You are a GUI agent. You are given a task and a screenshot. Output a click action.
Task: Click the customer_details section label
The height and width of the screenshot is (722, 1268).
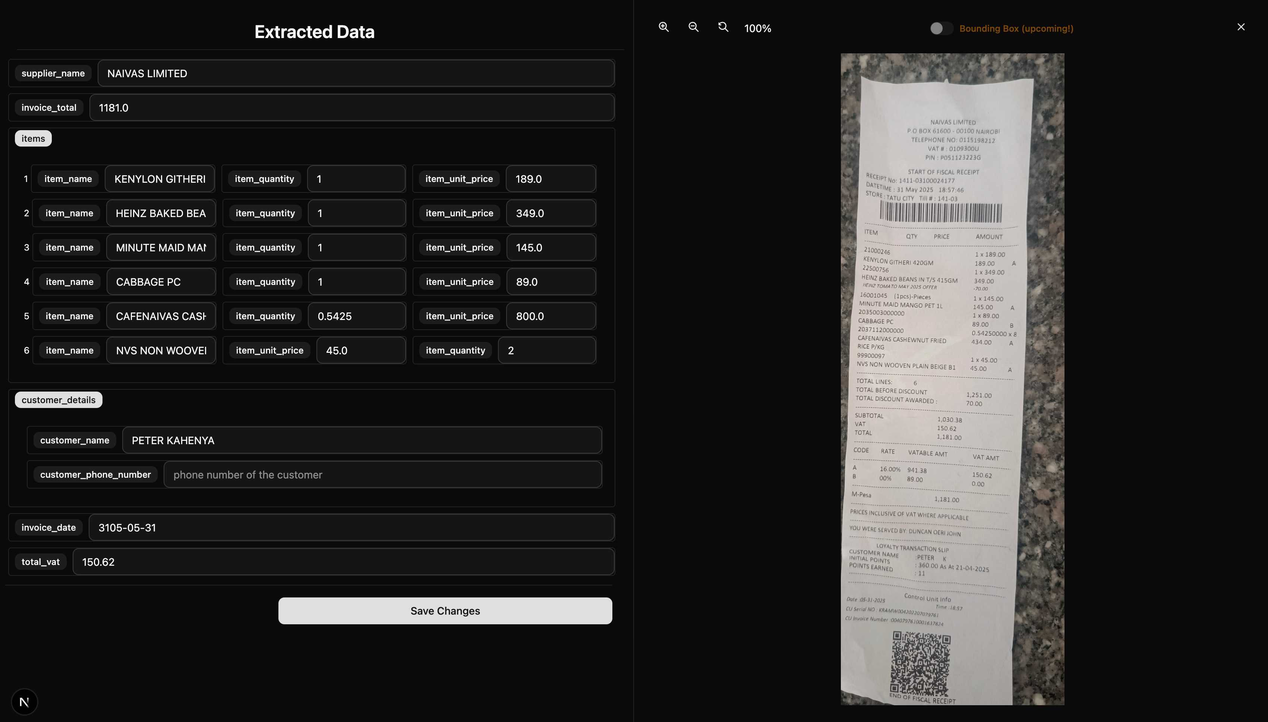pos(59,400)
